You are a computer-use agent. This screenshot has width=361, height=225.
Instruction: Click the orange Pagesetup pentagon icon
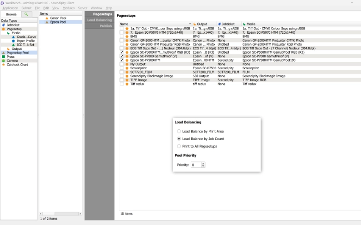point(4,29)
